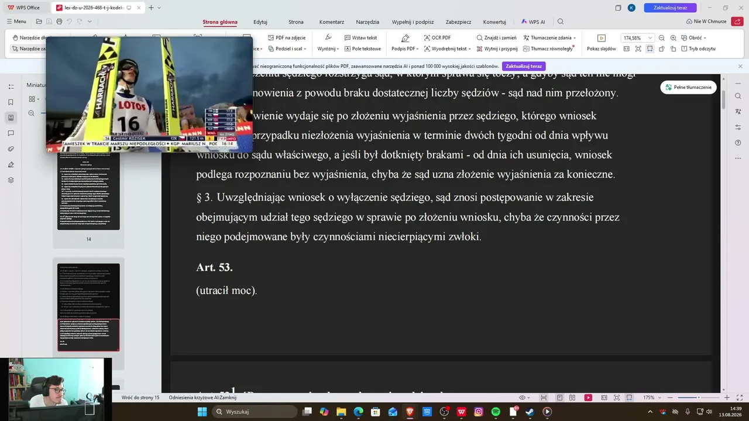Open the Konwertuj ribbon tab
The height and width of the screenshot is (421, 749).
(x=494, y=22)
